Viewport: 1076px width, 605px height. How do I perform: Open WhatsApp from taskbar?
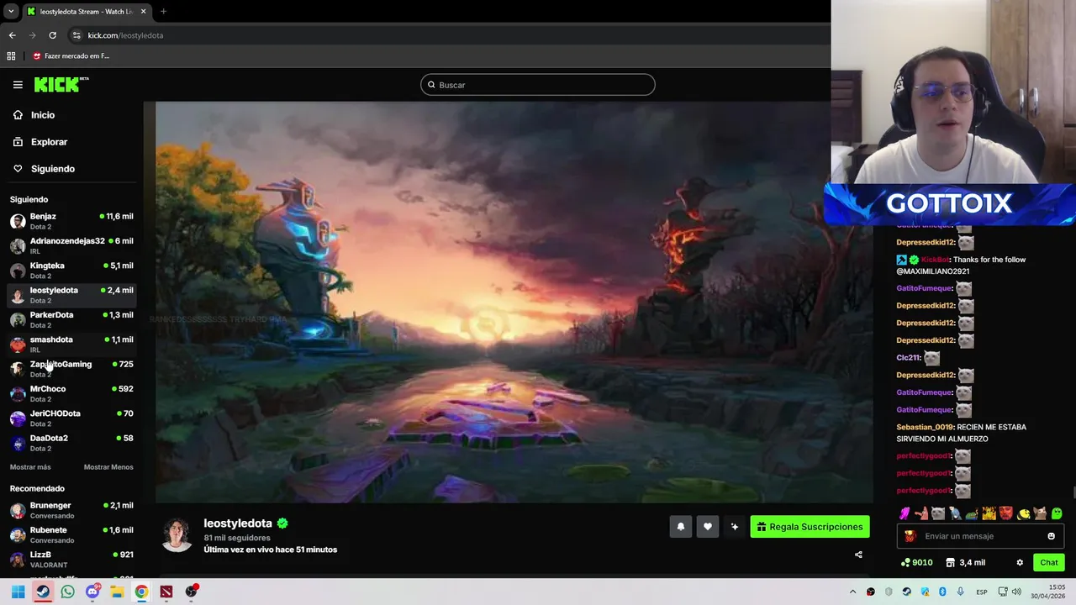67,592
